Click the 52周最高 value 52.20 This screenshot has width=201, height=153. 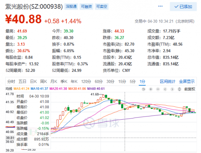coord(30,70)
